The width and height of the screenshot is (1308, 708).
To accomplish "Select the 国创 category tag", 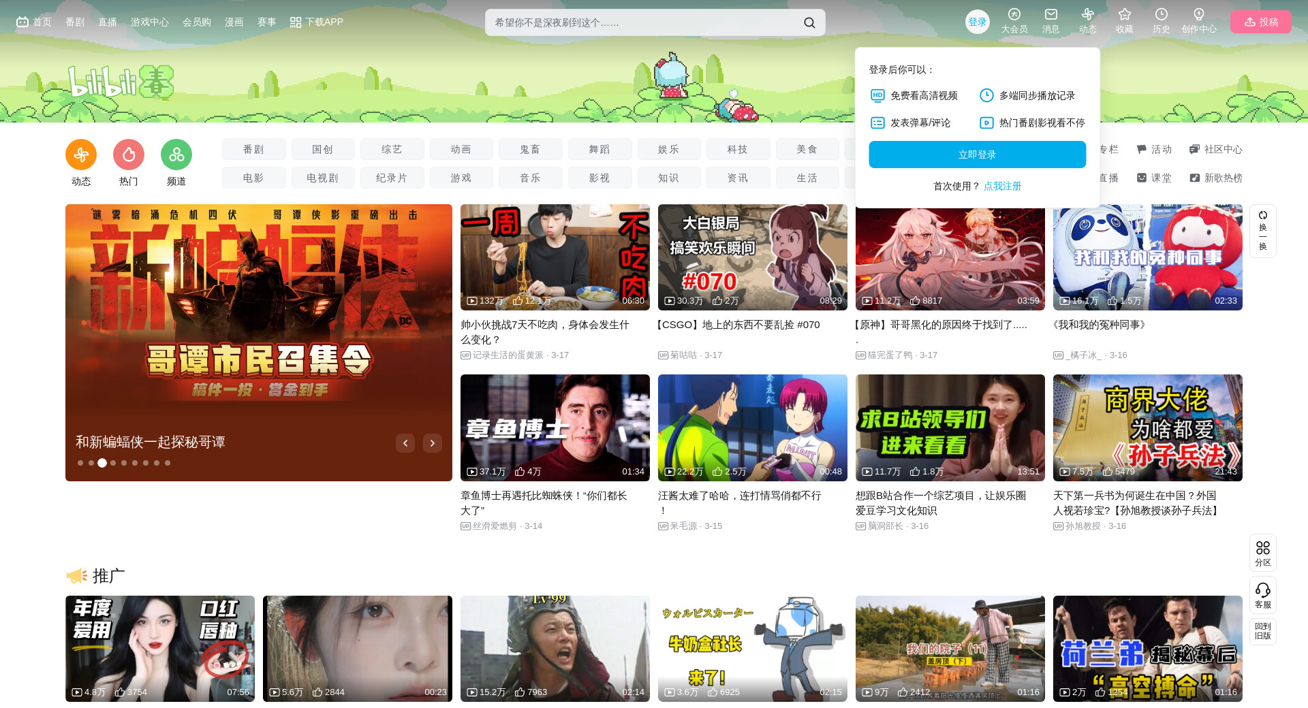I will pos(323,149).
